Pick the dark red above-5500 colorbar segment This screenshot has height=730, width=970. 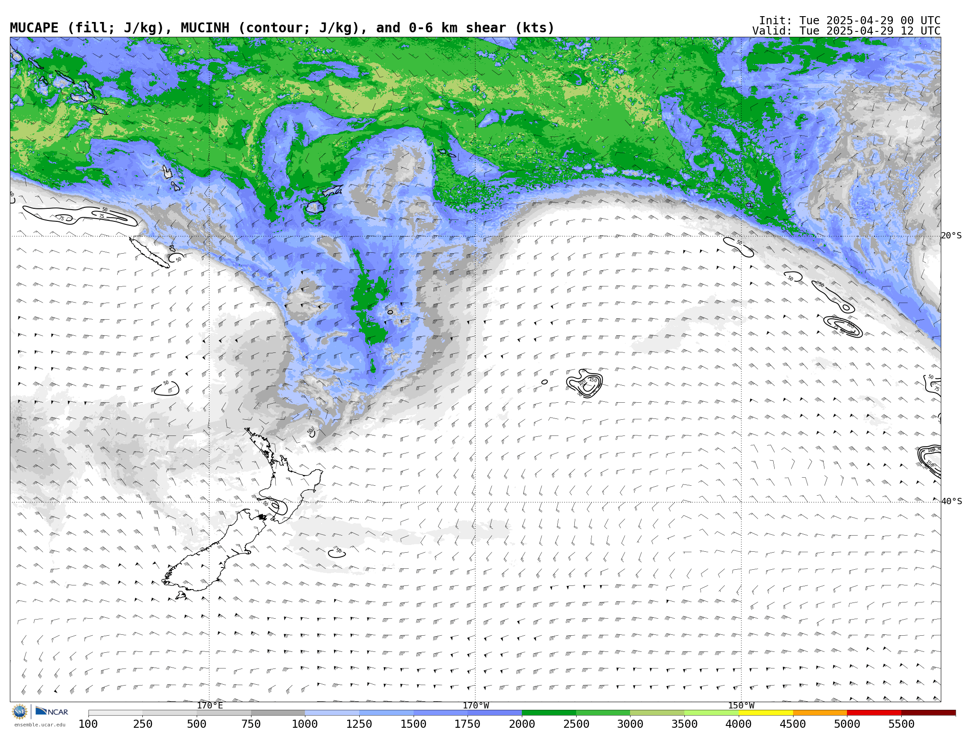[928, 713]
